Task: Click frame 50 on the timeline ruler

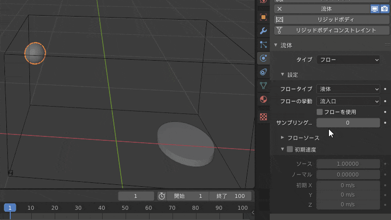Action: coord(125,208)
